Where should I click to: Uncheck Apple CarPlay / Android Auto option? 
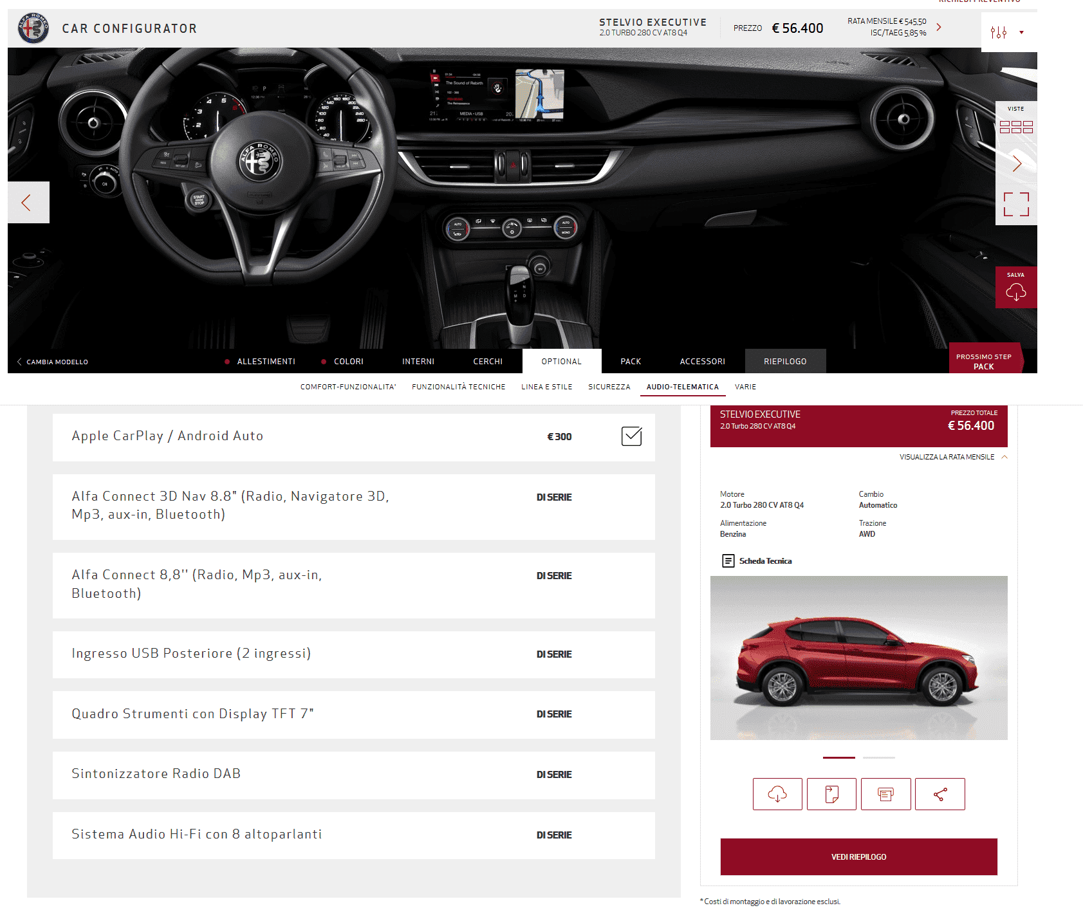click(x=631, y=436)
